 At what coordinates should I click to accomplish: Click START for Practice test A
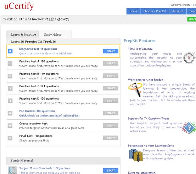pyautogui.click(x=111, y=64)
